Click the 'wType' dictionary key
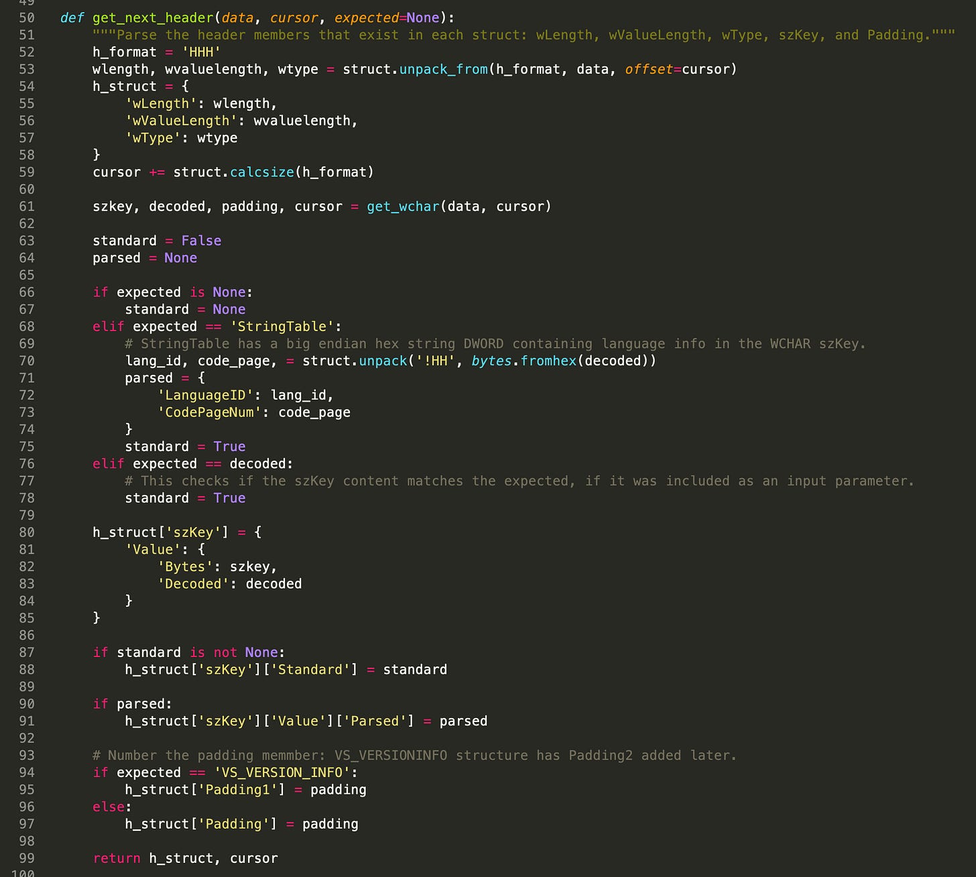 153,137
